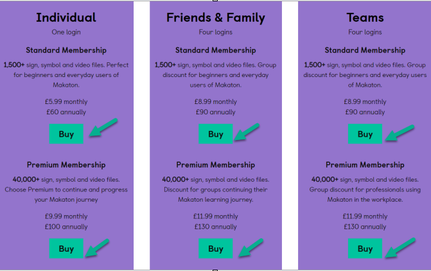The height and width of the screenshot is (271, 431).
Task: Select the Friends & Family heading
Action: (x=216, y=18)
